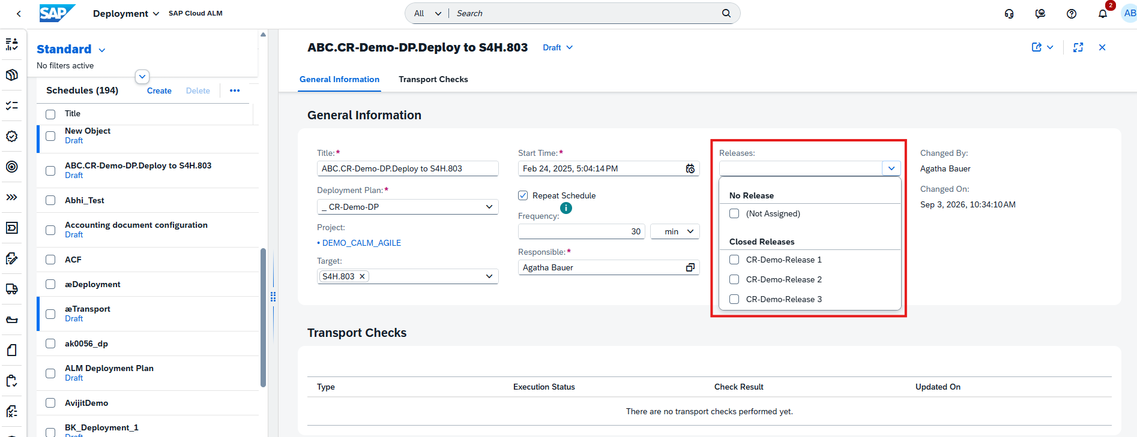The height and width of the screenshot is (437, 1137).
Task: Remove the S4H.803 target token
Action: point(362,276)
